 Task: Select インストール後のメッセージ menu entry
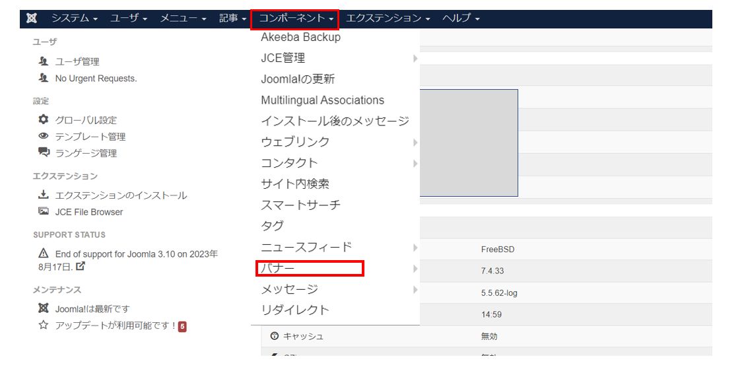click(x=335, y=121)
